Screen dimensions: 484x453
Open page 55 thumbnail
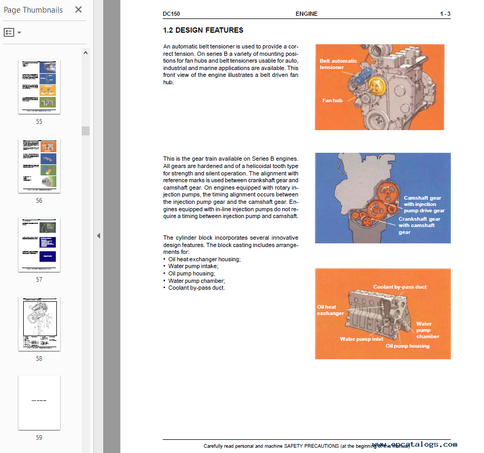coord(39,87)
